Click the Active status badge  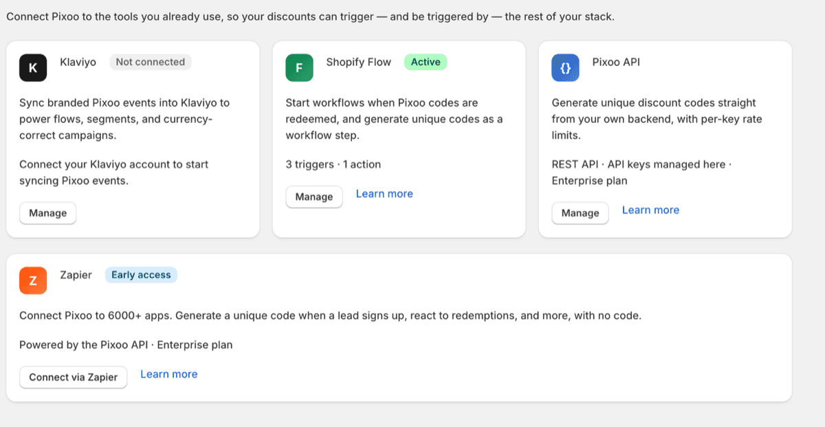click(426, 62)
